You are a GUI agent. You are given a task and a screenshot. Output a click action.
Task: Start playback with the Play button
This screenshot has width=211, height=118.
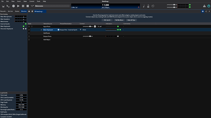click(x=18, y=6)
